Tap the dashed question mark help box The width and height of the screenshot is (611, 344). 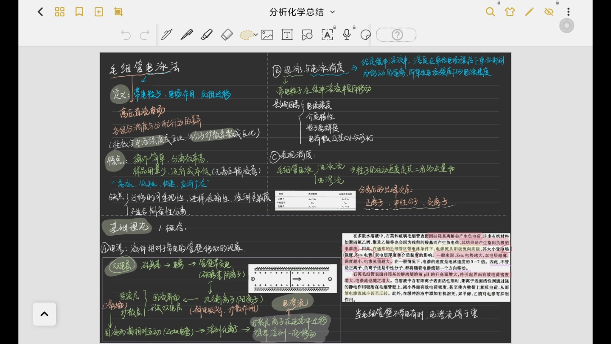pyautogui.click(x=396, y=35)
